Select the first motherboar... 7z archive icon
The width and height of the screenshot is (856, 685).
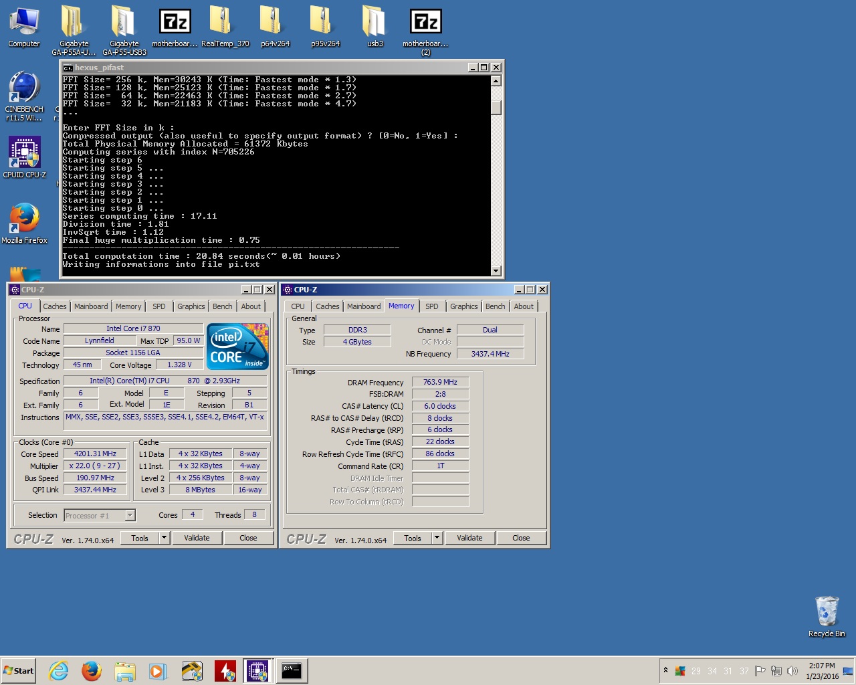175,27
